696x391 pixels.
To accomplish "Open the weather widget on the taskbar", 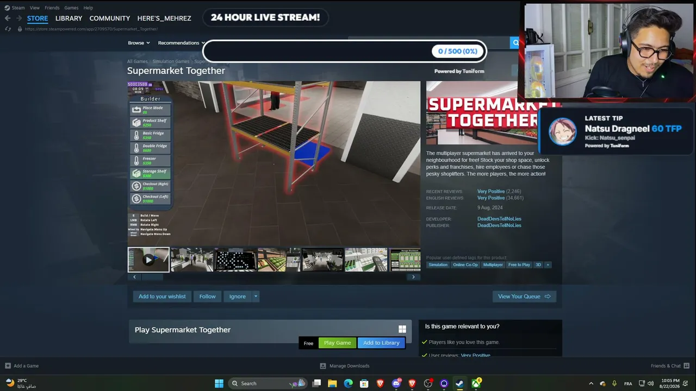I will (21, 383).
